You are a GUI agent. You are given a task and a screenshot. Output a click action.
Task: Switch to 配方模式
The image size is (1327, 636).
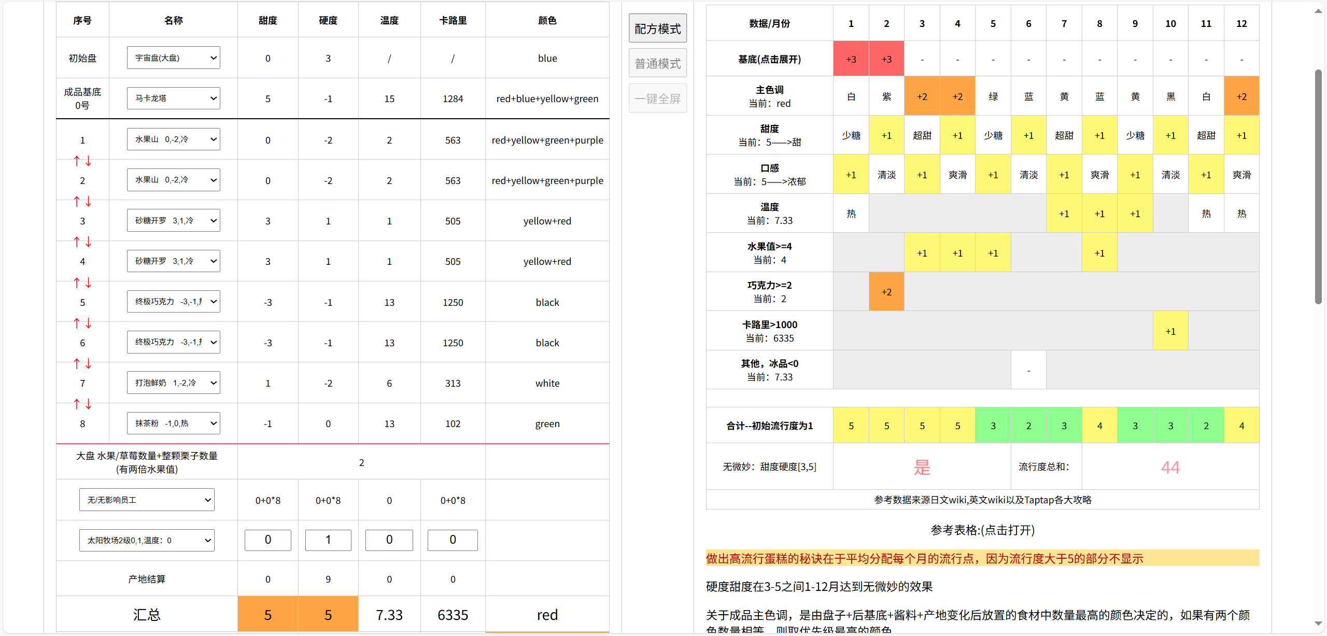[658, 29]
